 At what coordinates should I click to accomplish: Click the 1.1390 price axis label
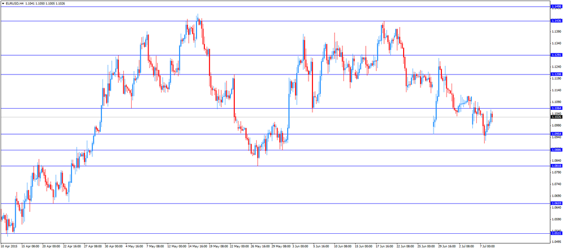click(557, 31)
